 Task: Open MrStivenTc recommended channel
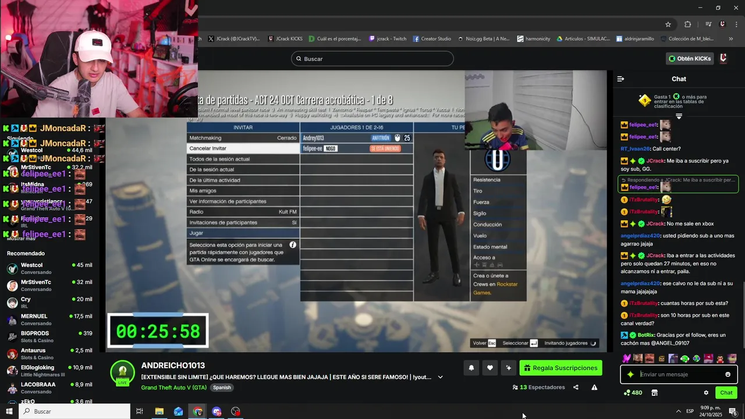pyautogui.click(x=49, y=285)
